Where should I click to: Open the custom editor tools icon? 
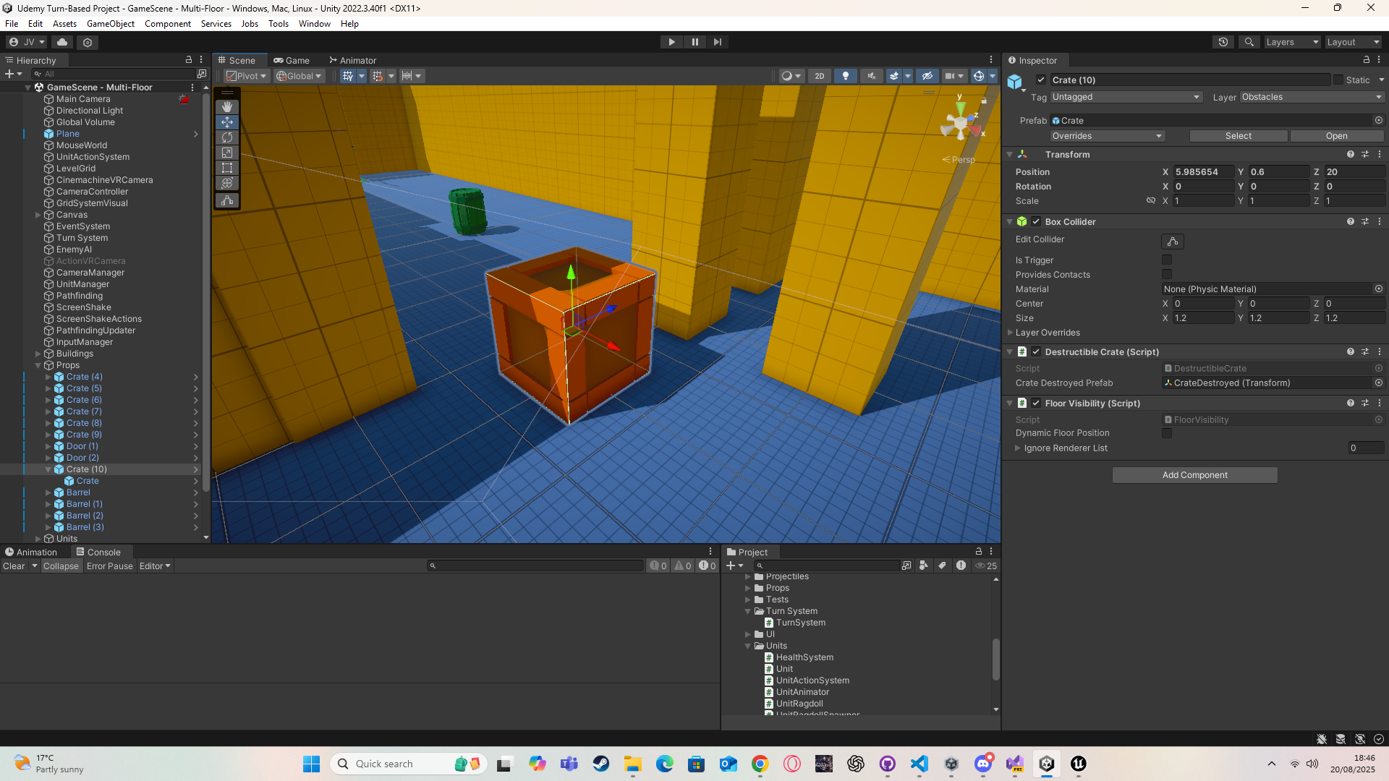pyautogui.click(x=227, y=200)
